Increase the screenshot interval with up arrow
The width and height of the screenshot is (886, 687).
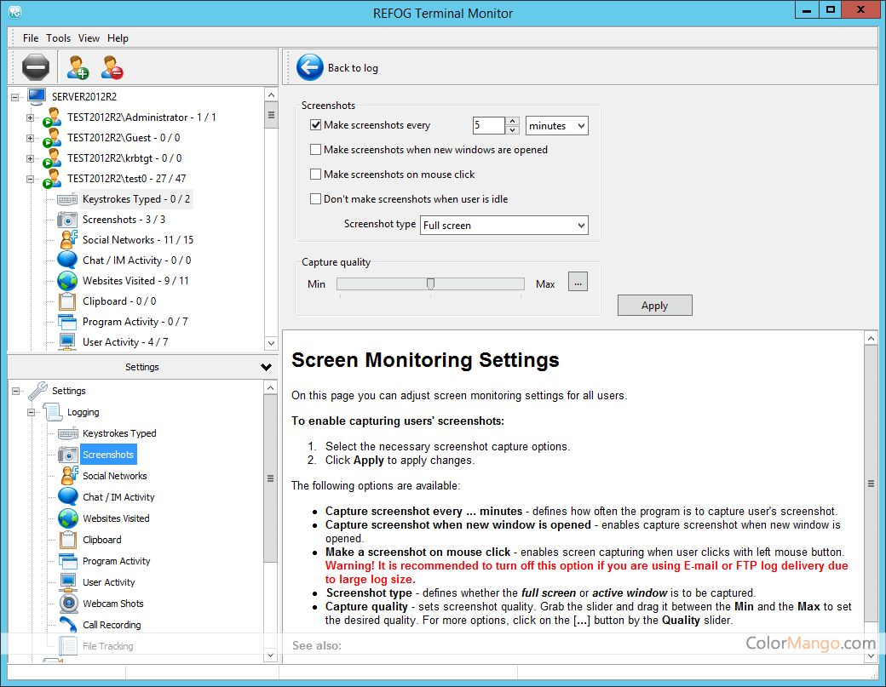[513, 122]
